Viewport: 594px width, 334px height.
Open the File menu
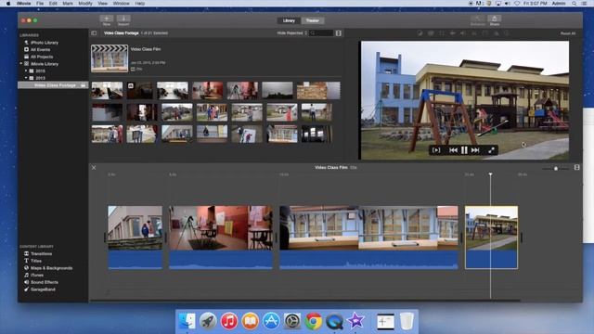(x=40, y=3)
